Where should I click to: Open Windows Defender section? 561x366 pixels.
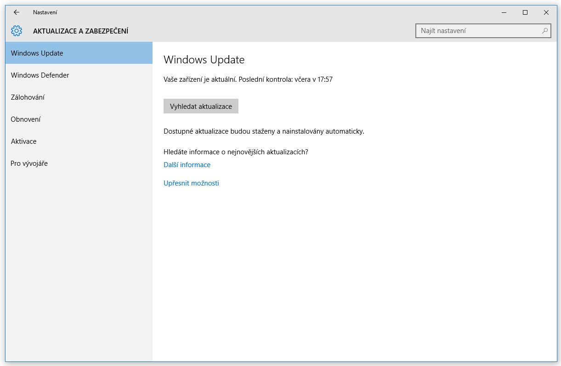point(79,75)
